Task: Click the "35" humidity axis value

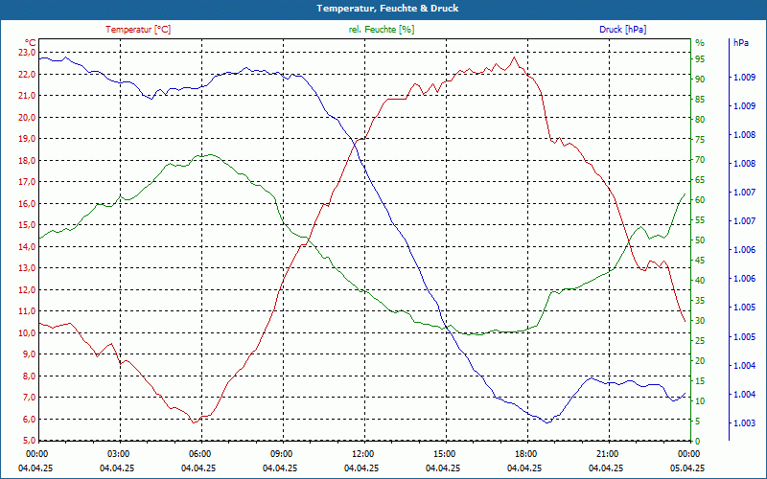Action: pos(700,301)
